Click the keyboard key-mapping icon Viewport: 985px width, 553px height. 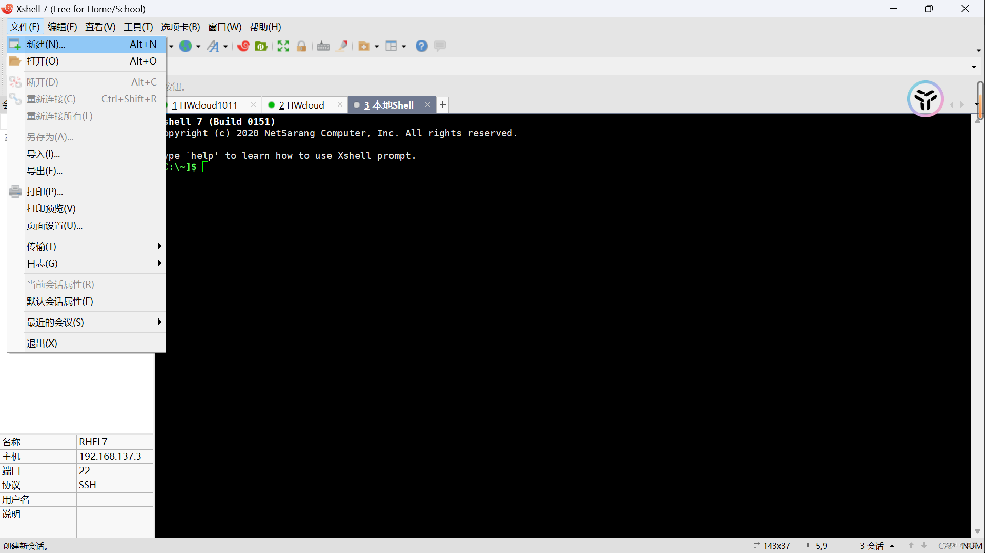coord(323,47)
